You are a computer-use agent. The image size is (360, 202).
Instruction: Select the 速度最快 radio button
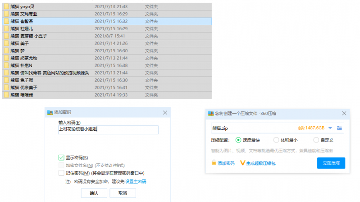[238, 140]
